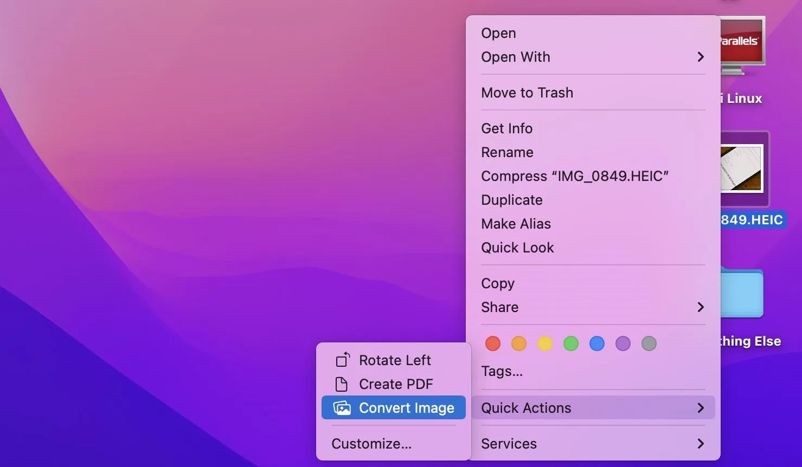This screenshot has height=467, width=802.
Task: Click the chevron next to Open With
Action: click(701, 57)
